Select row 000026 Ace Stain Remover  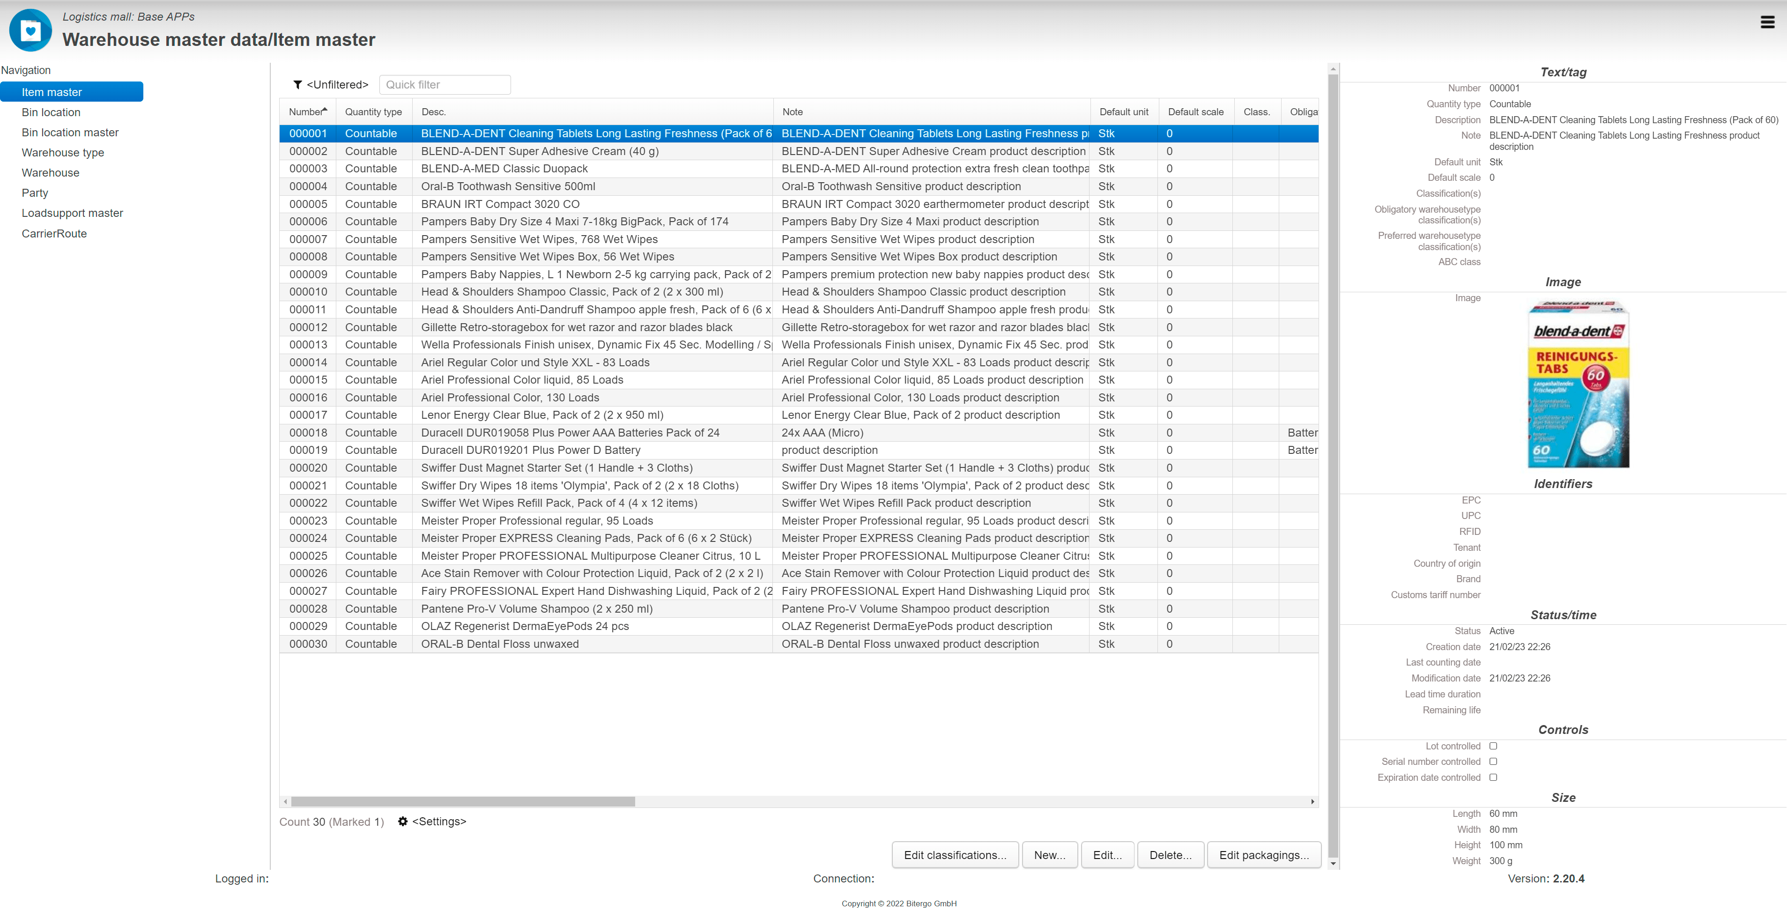[799, 573]
